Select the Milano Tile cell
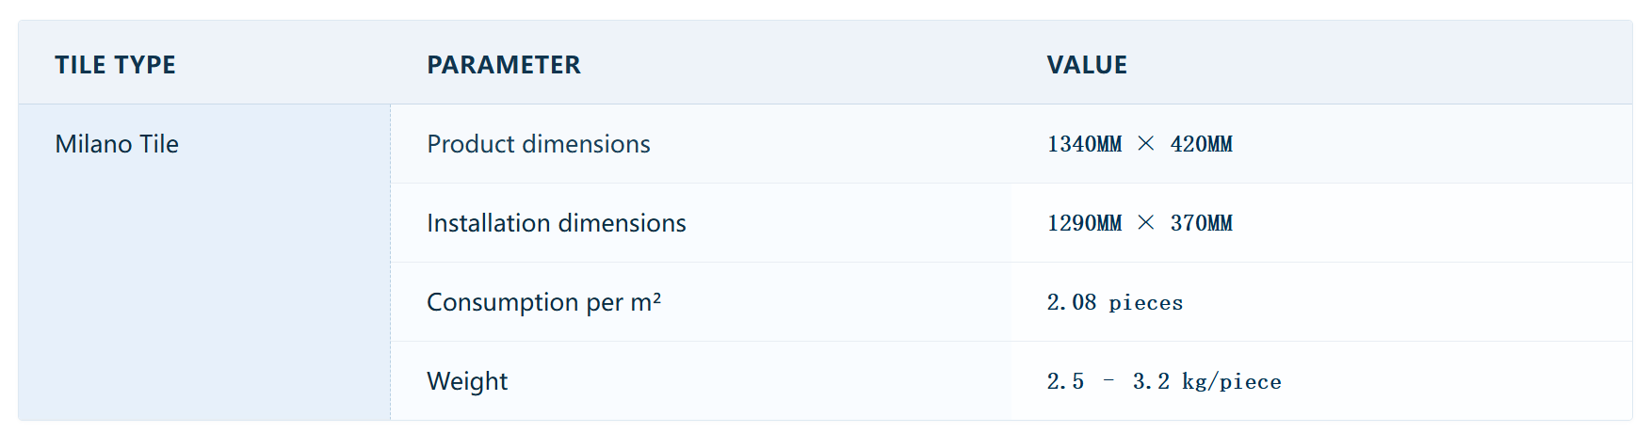 coord(117,144)
